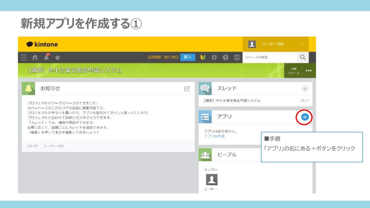Open the developer code icon

pyautogui.click(x=237, y=57)
